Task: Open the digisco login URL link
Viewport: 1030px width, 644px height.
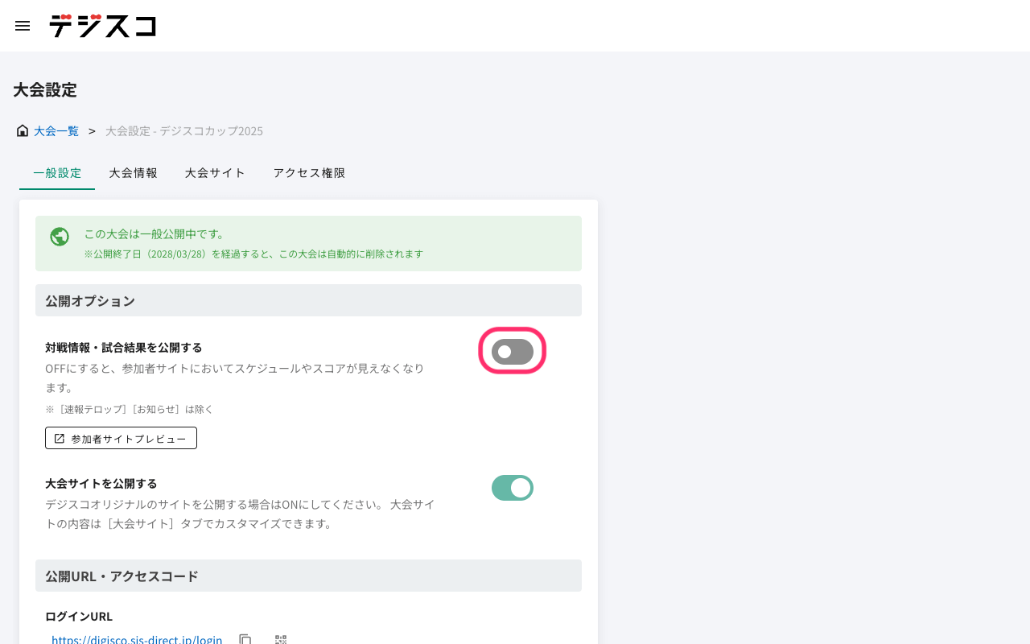Action: click(x=137, y=639)
